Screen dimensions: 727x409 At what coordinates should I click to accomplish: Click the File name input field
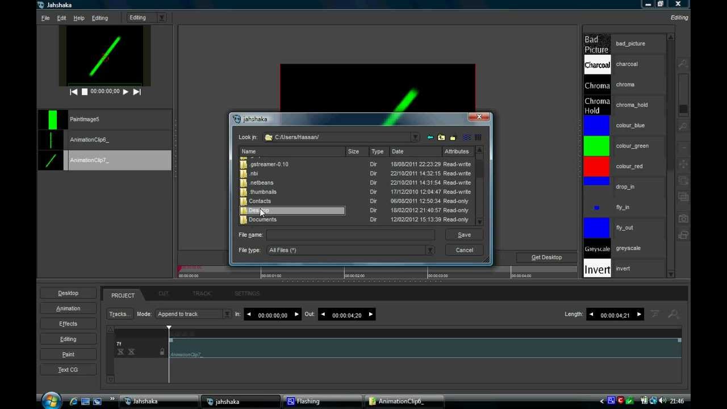(350, 235)
